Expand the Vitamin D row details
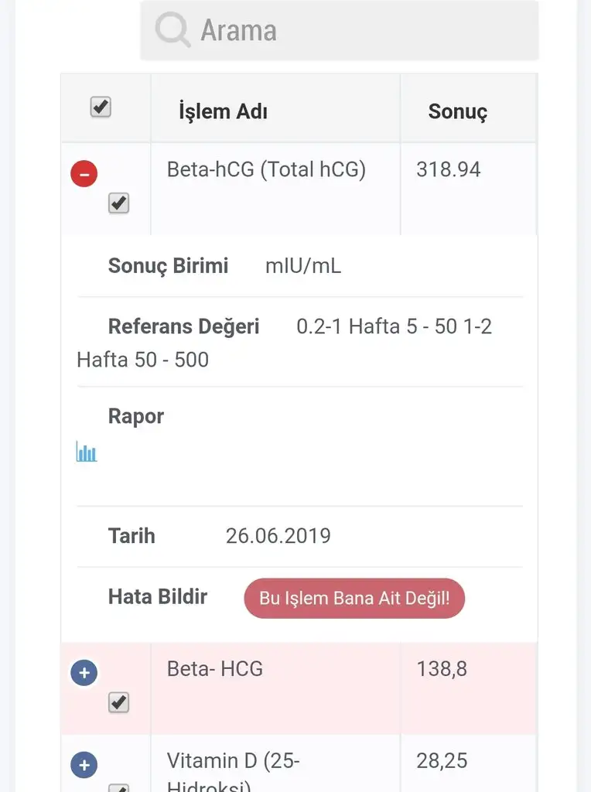Viewport: 591px width, 792px height. [84, 766]
